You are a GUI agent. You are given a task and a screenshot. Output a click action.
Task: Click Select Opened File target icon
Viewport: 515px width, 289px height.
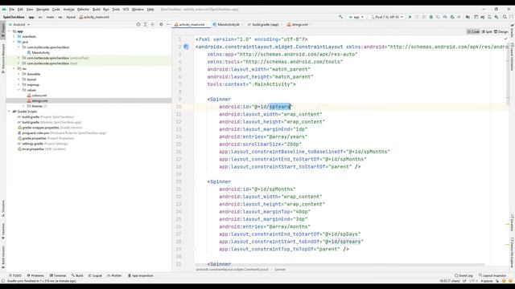click(138, 24)
